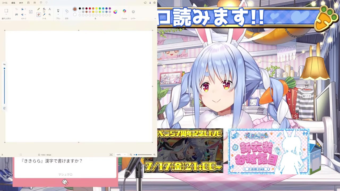Click the Rotate image icon
This screenshot has height=191, width=340.
point(22,9)
